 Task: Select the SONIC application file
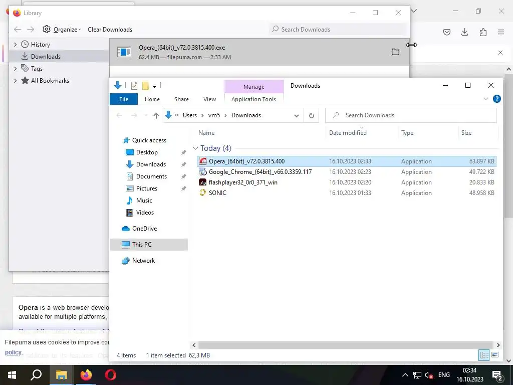tap(347, 193)
